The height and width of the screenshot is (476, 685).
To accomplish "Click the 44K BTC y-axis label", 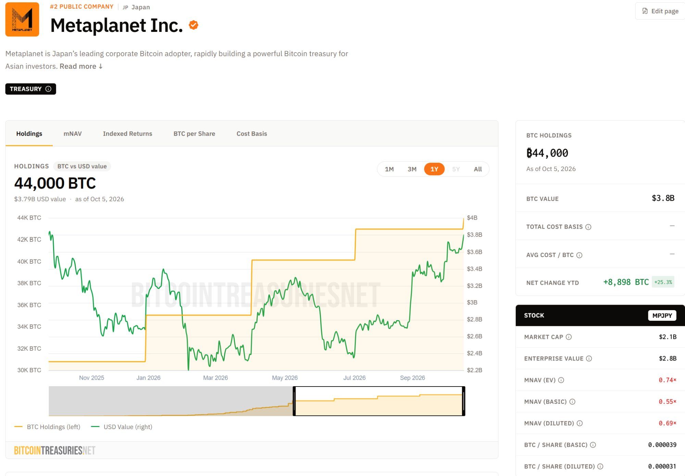I will point(29,218).
